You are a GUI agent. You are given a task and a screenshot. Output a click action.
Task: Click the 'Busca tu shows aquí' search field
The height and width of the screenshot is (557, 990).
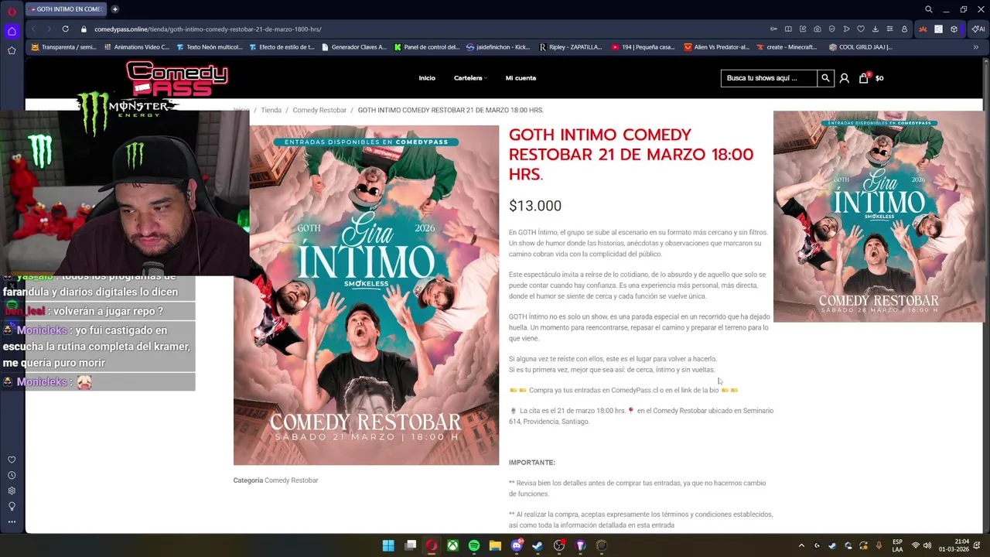click(x=769, y=78)
